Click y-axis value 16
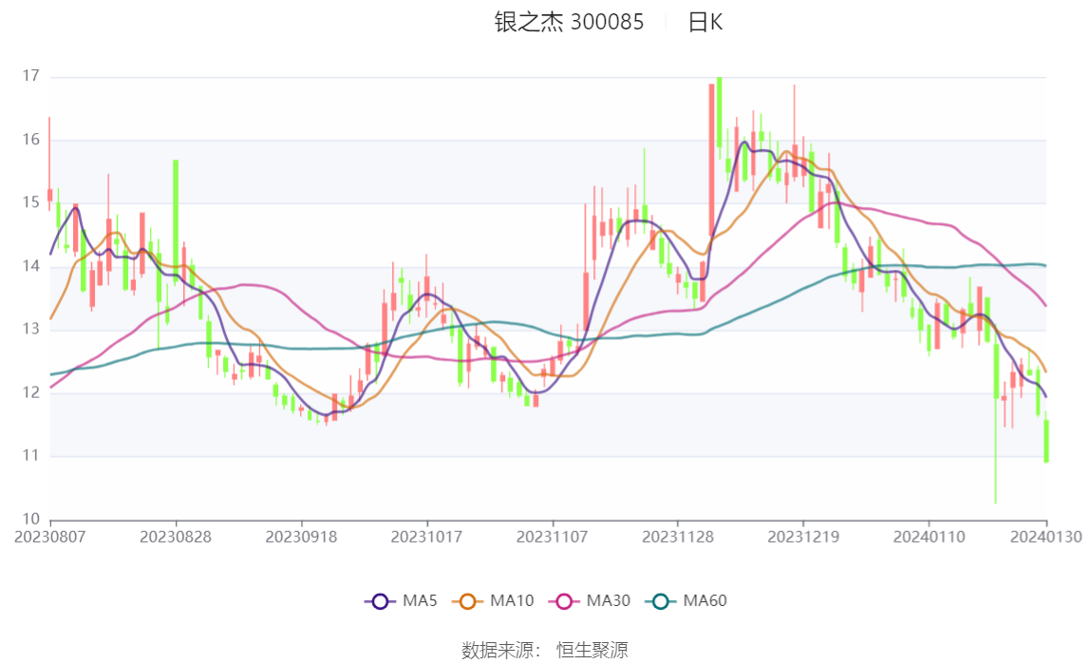Screen dimensions: 1090x664 coord(30,140)
